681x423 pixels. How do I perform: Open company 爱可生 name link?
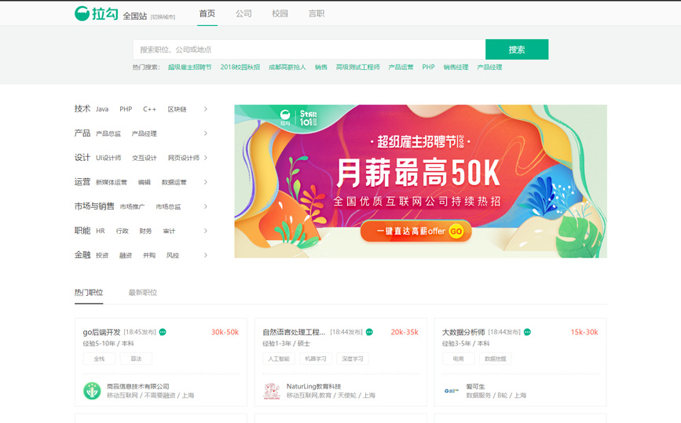[475, 386]
